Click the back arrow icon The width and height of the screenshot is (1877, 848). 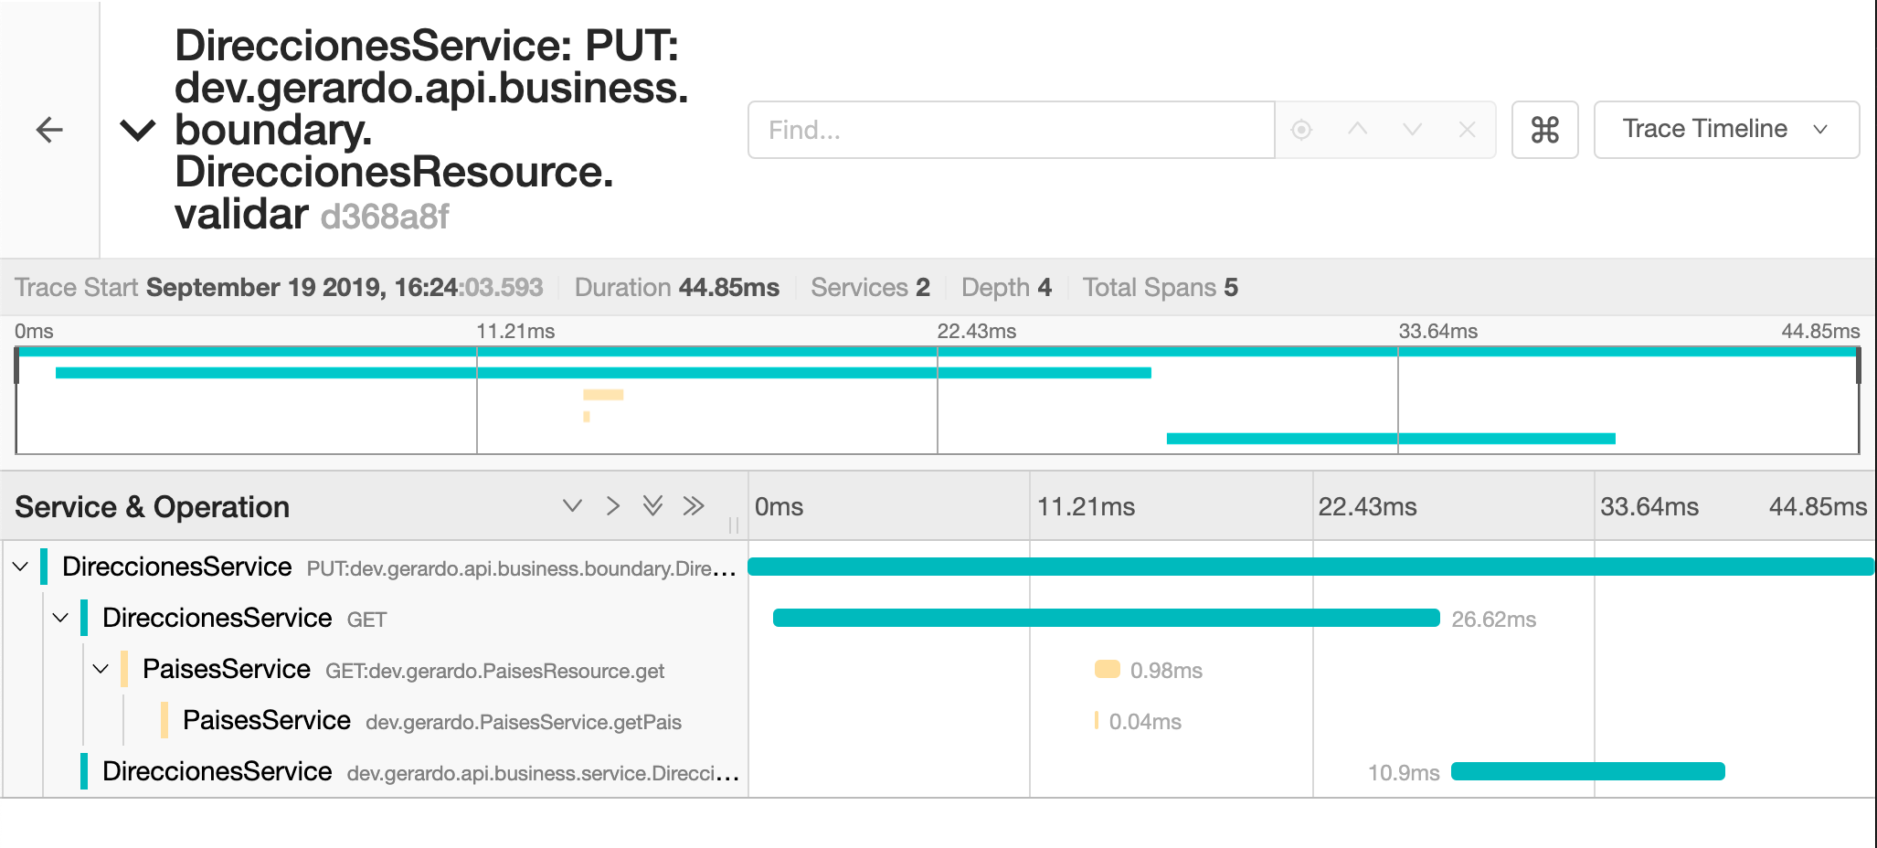(x=49, y=130)
